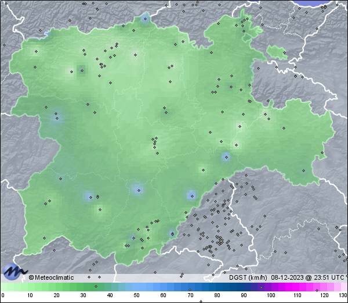
Task: Click the 08-12-2023 date text
Action: click(x=287, y=277)
